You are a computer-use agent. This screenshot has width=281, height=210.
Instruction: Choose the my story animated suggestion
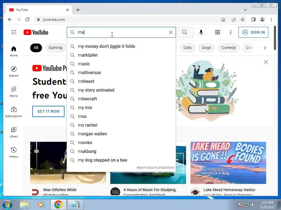121,90
